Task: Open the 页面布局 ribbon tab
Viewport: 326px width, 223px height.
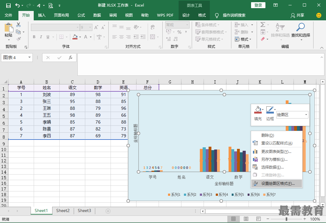Action: pyautogui.click(x=61, y=15)
